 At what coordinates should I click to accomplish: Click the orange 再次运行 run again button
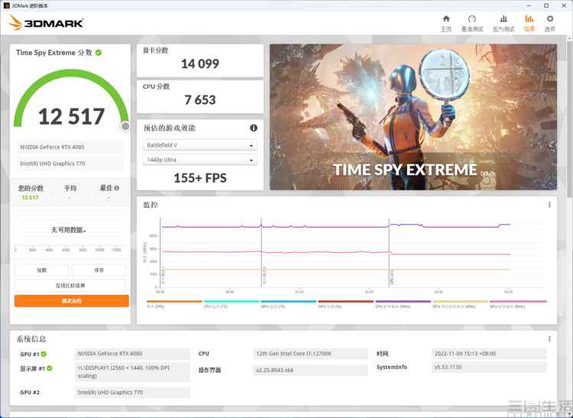click(72, 301)
